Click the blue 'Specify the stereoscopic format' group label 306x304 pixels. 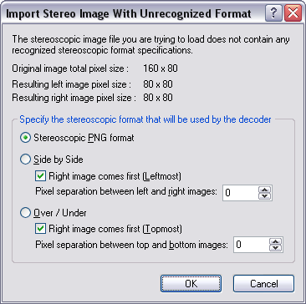pos(145,119)
